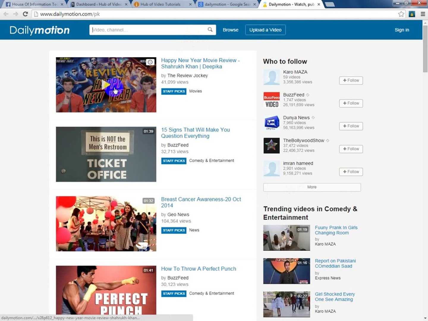Click the new tab button

point(329,4)
